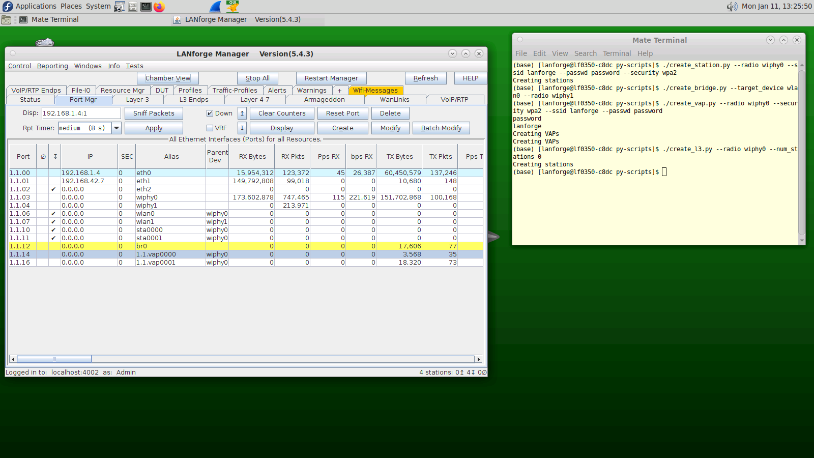Click the volume speaker icon
This screenshot has height=458, width=814.
732,7
